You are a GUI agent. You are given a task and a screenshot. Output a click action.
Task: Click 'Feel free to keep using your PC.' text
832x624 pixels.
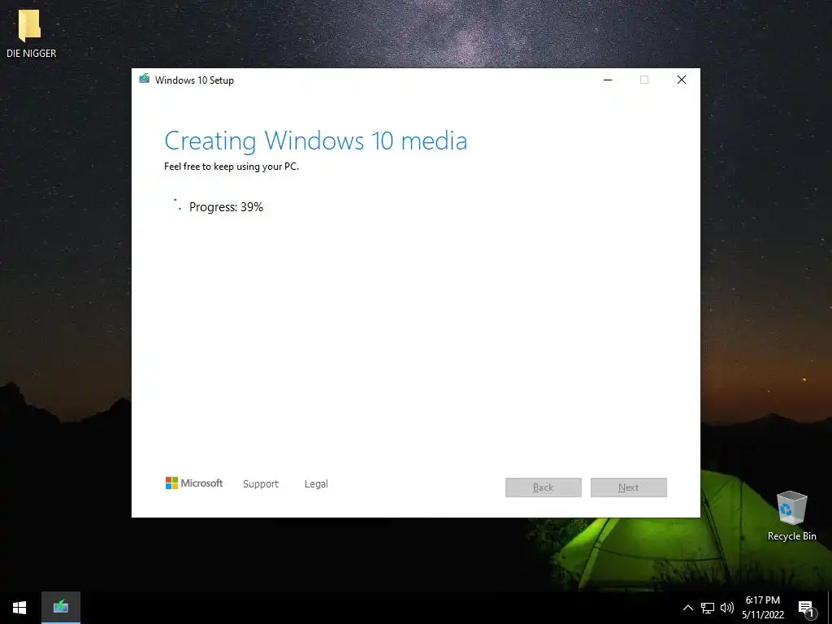[232, 167]
